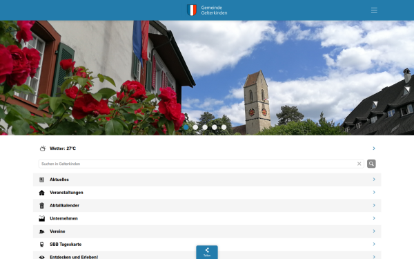The width and height of the screenshot is (414, 259).
Task: Click the Unternehmen factory icon
Action: pyautogui.click(x=41, y=218)
